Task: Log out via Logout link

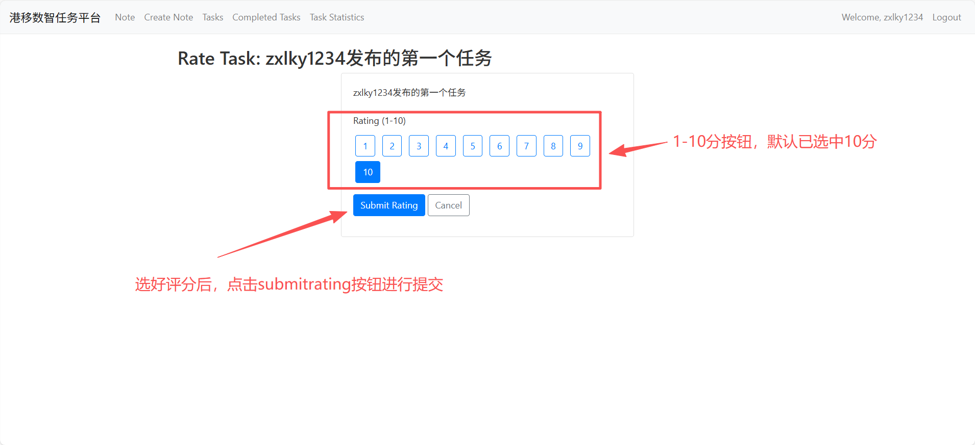Action: (x=946, y=17)
